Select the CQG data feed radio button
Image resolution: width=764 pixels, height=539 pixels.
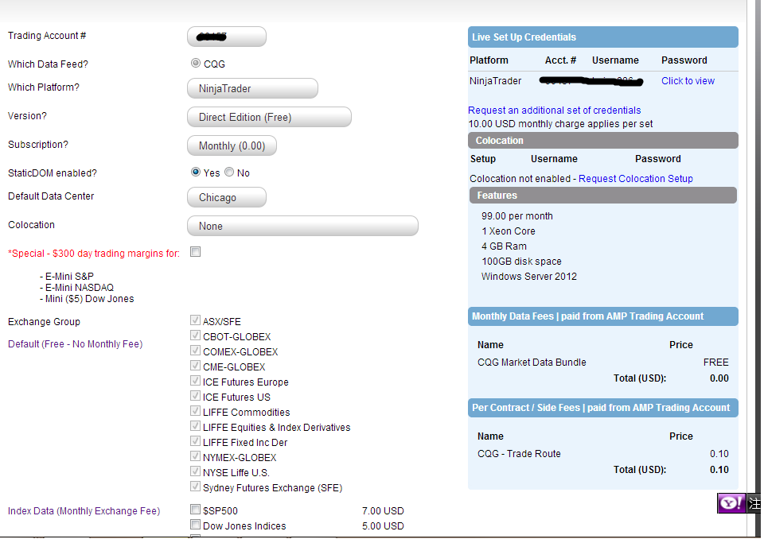click(x=196, y=63)
